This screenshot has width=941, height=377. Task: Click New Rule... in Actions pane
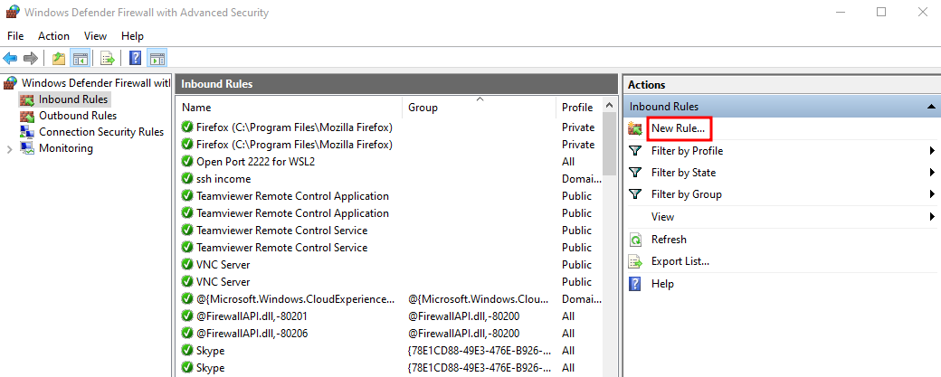(678, 129)
